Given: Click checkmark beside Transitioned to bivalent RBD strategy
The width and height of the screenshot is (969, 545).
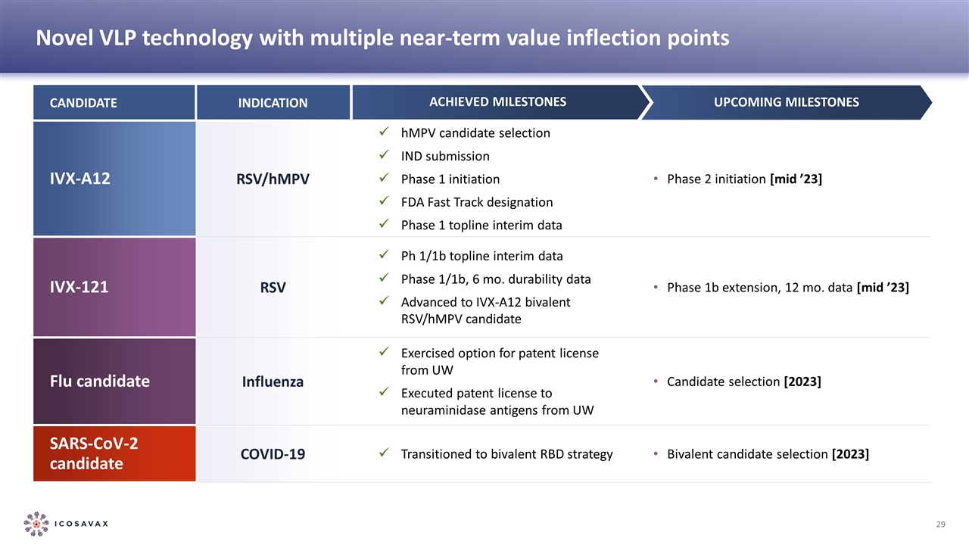Looking at the screenshot, I should [x=385, y=453].
